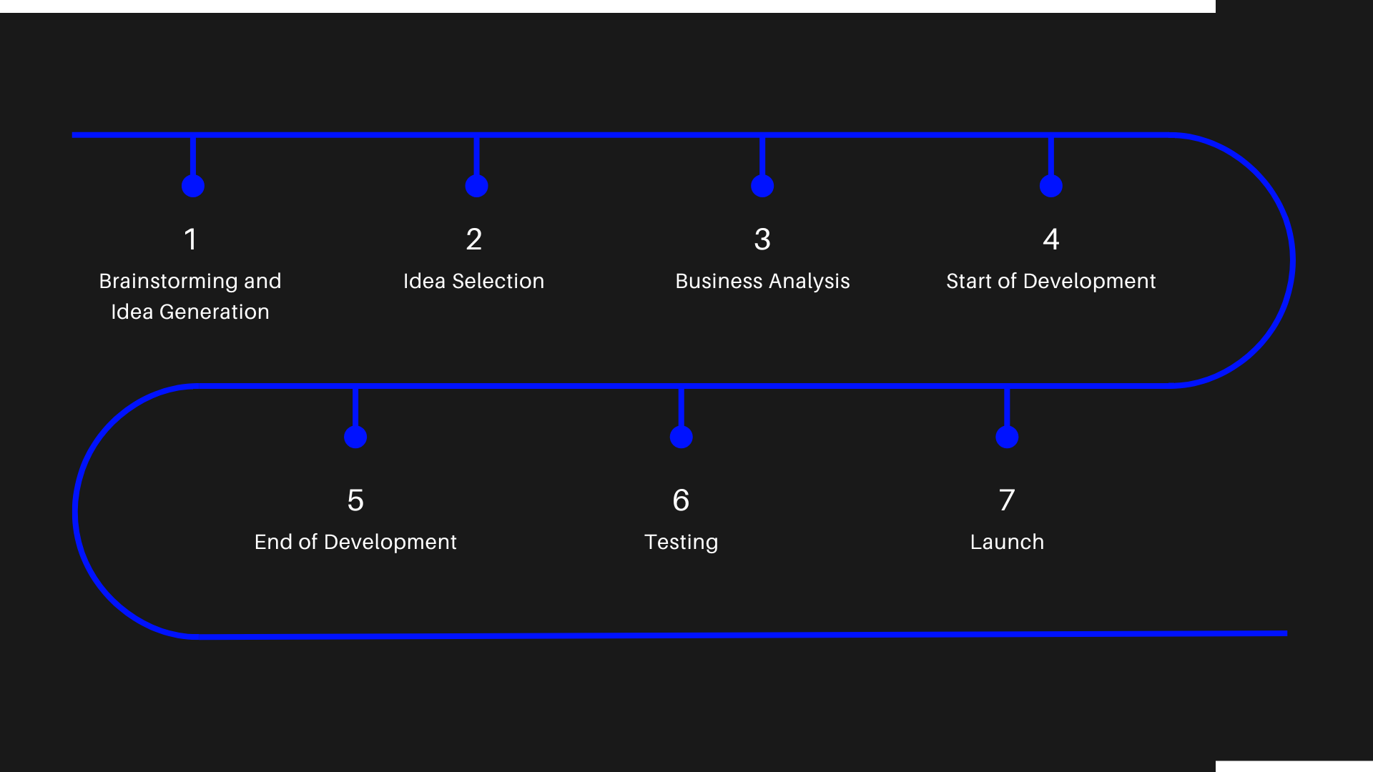Click the blue dot above step 1
The image size is (1373, 772).
(x=193, y=187)
